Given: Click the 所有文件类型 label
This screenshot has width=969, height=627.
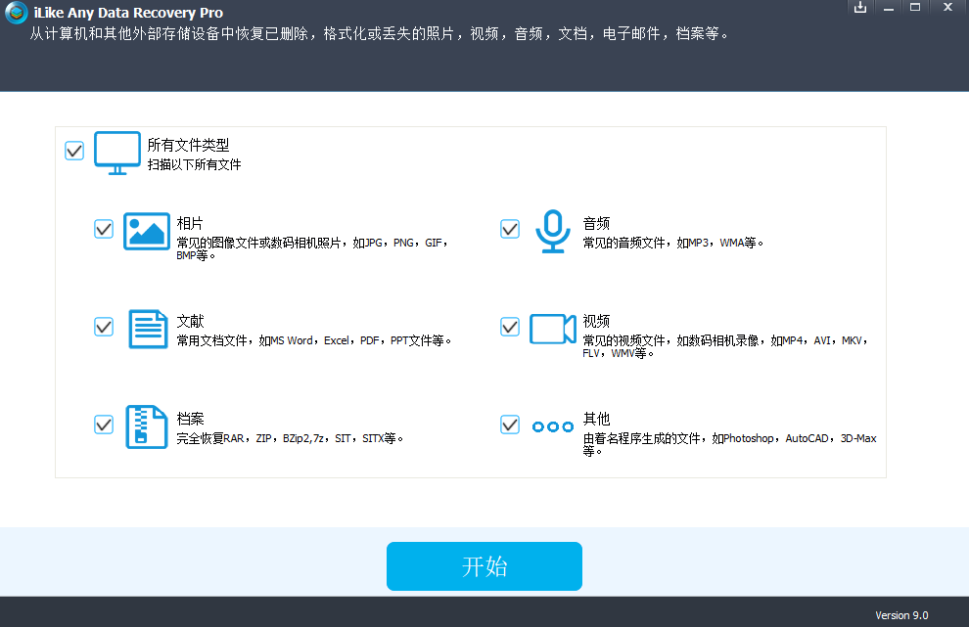Looking at the screenshot, I should pos(189,145).
